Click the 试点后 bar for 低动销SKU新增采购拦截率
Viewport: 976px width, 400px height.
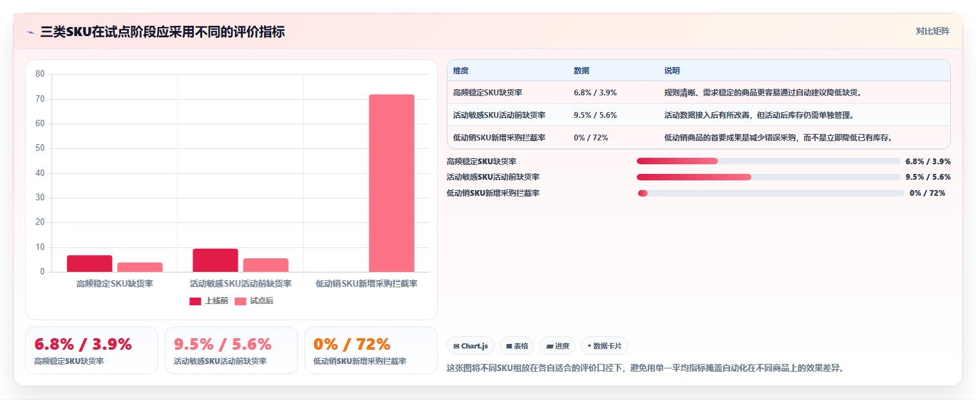(391, 183)
